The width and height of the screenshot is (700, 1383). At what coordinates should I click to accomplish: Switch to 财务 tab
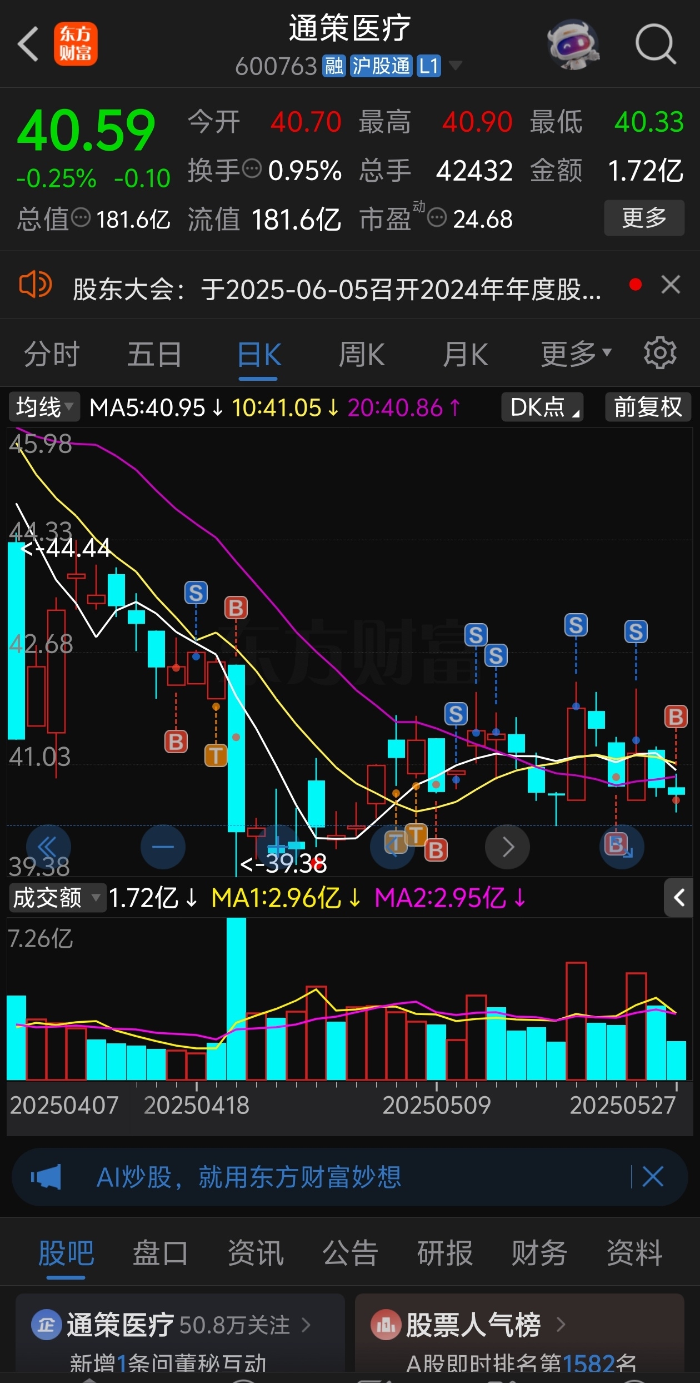click(x=539, y=1253)
